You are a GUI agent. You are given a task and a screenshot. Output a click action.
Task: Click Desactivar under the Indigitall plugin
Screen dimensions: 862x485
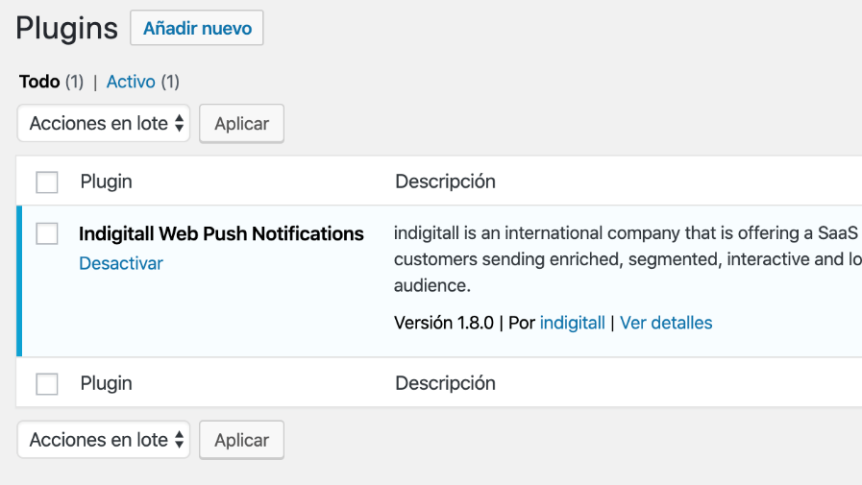click(121, 263)
